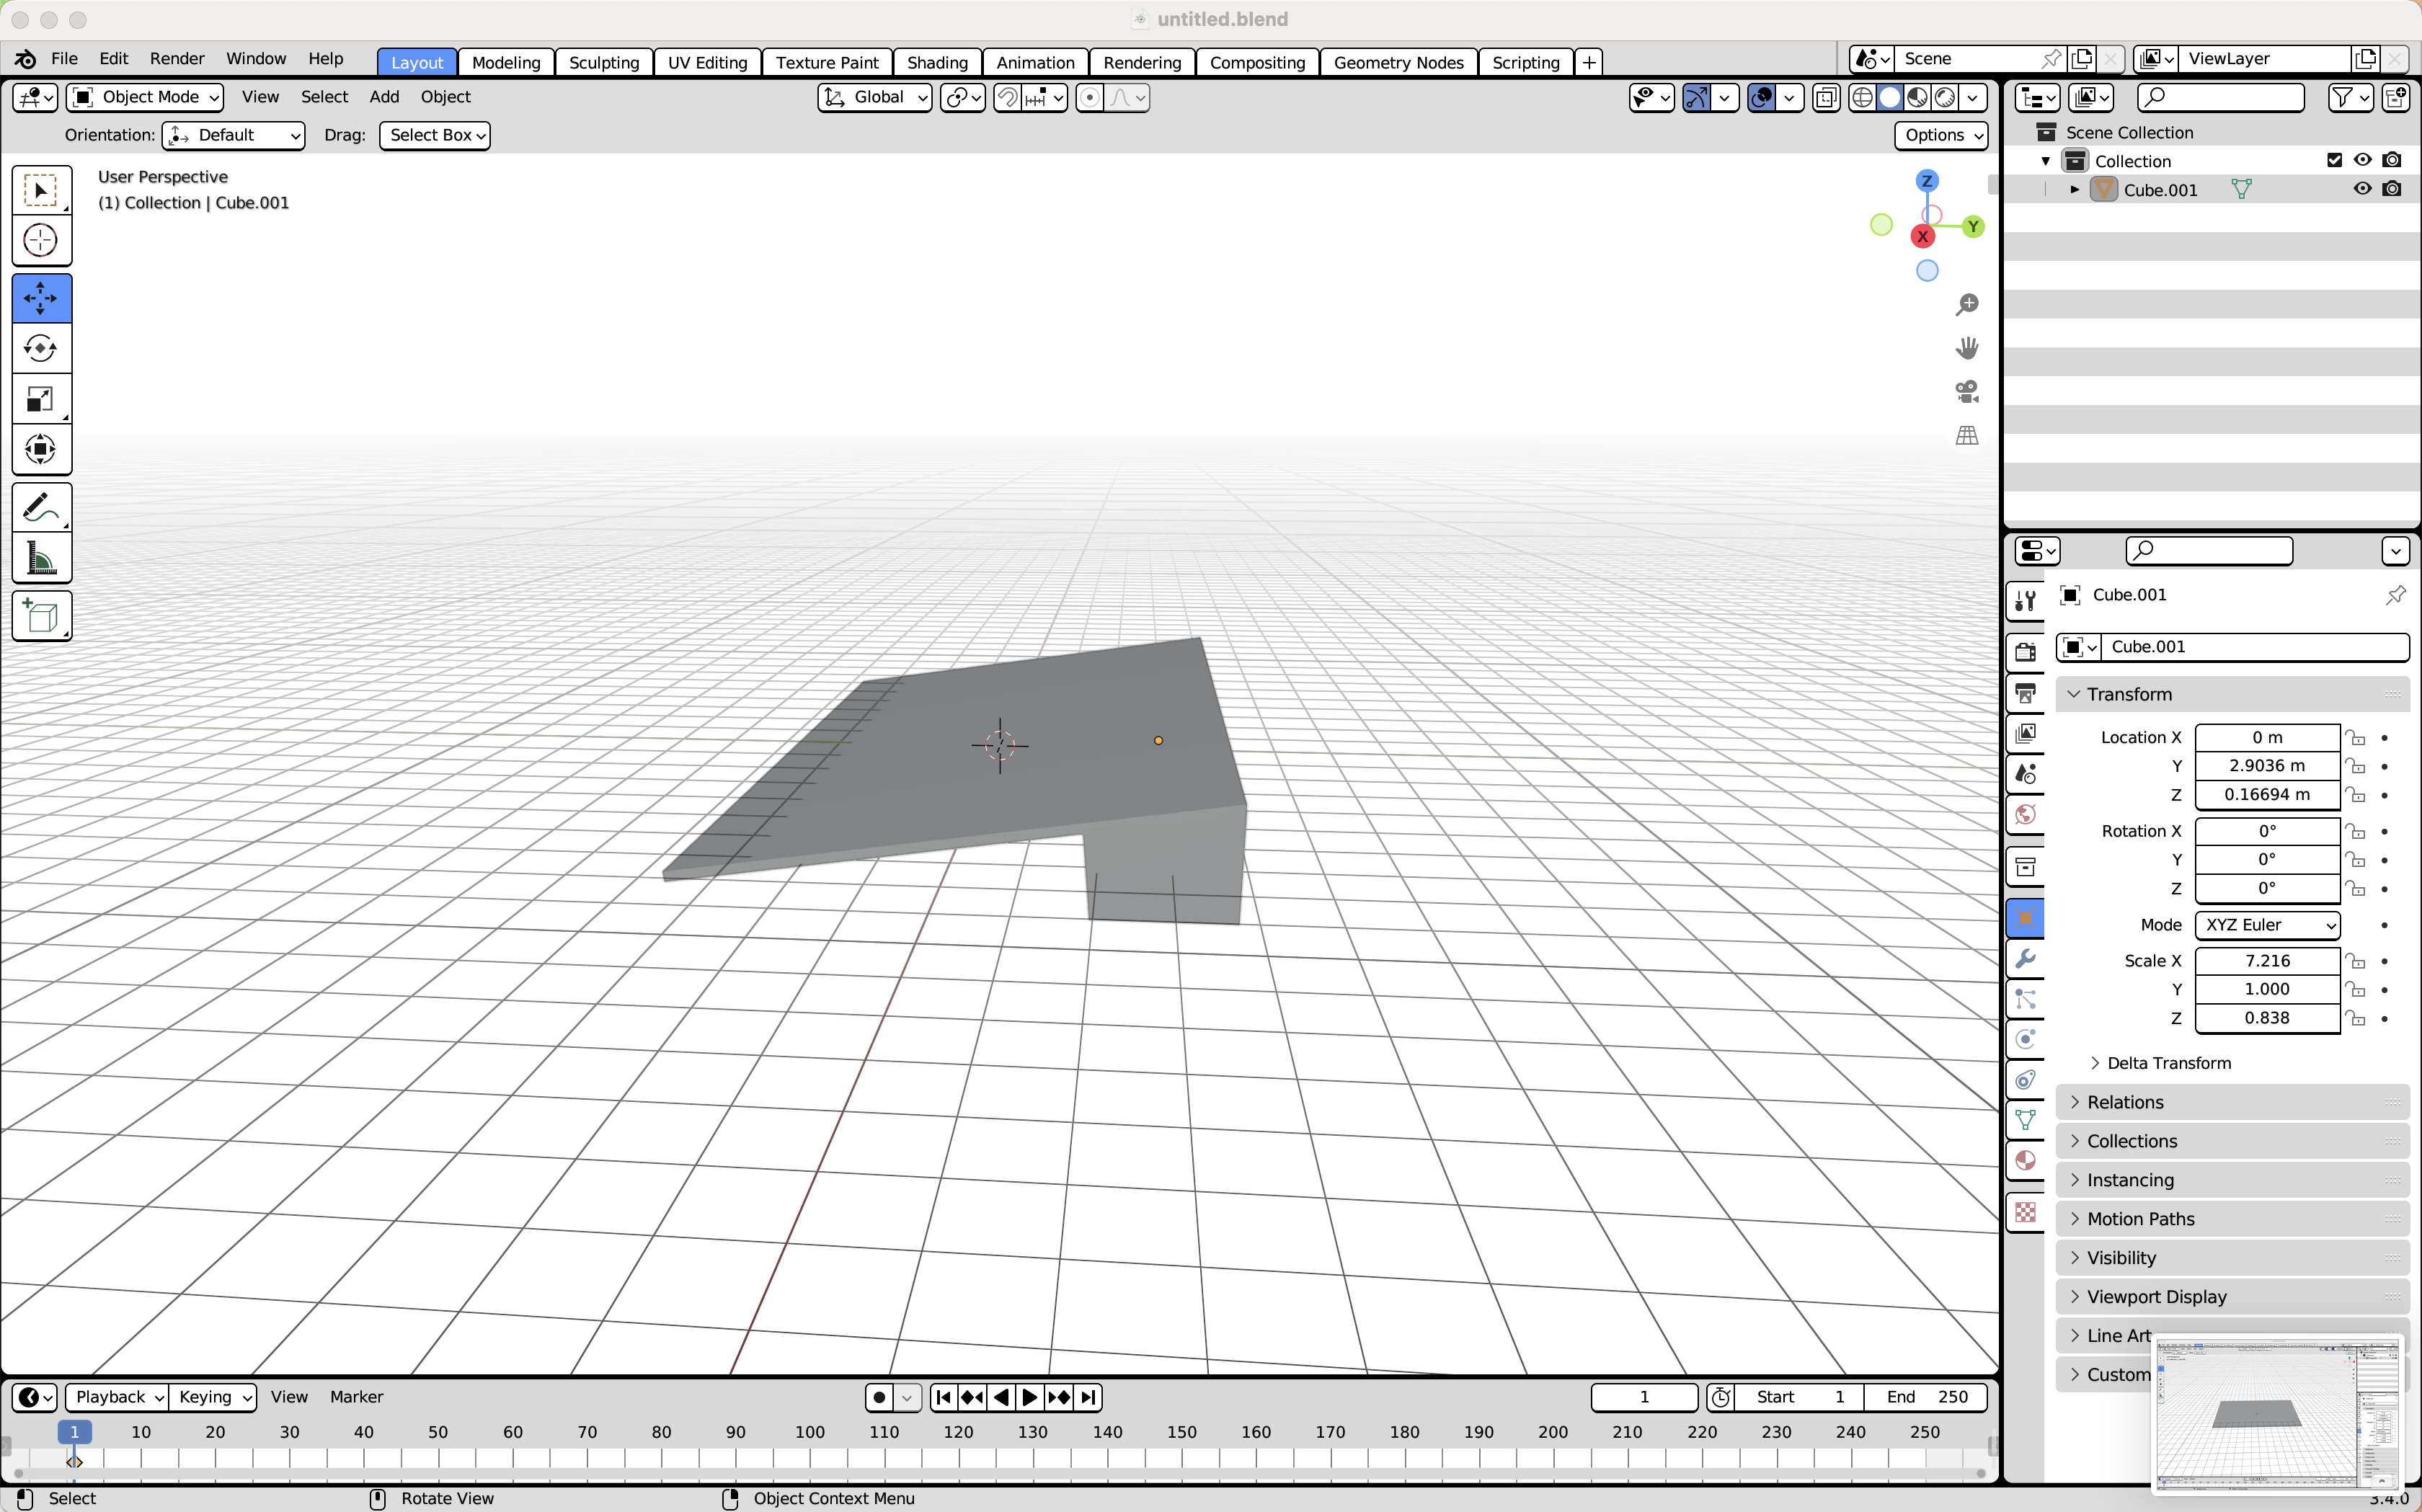
Task: Click the Location Z value field
Action: tap(2267, 795)
